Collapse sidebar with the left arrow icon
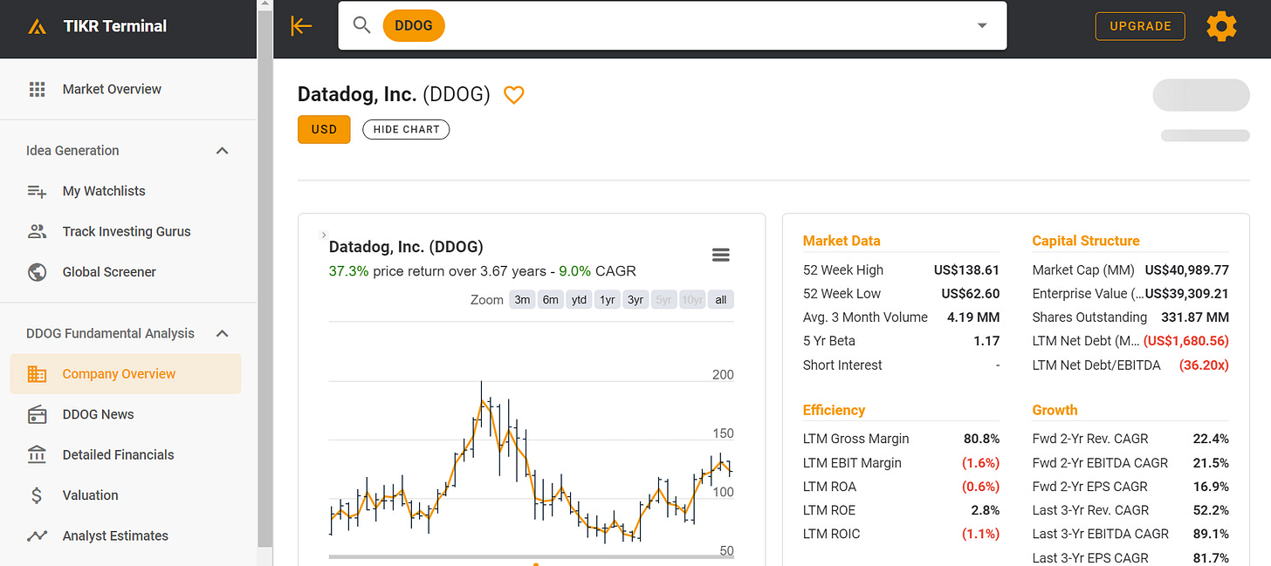Screen dimensions: 1271x566 coord(301,26)
